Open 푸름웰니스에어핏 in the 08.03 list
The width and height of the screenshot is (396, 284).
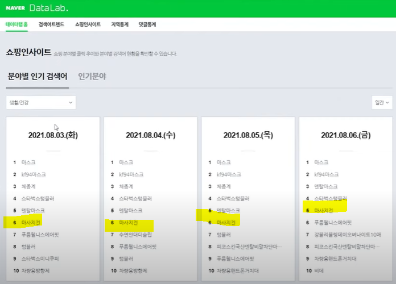coord(40,235)
